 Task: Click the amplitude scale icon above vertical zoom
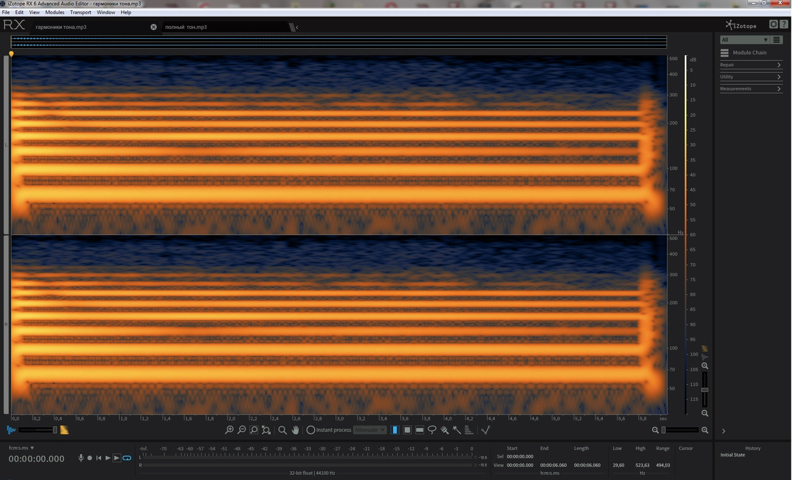pos(704,357)
